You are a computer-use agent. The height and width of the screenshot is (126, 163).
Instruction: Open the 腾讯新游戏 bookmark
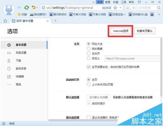58,14
